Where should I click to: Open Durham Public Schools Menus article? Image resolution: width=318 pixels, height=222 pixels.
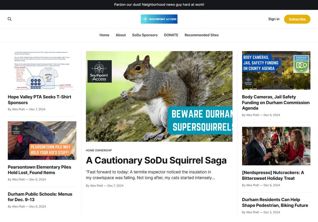click(x=40, y=197)
